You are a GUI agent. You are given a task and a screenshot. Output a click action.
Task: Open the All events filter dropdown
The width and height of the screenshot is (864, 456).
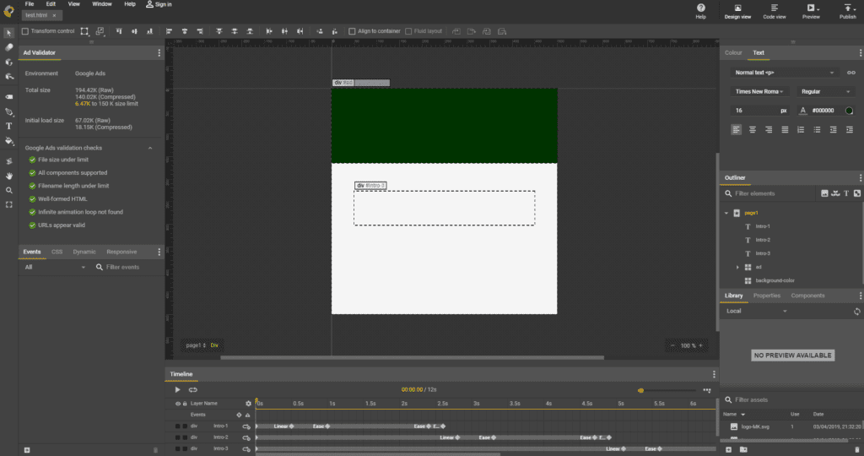55,268
